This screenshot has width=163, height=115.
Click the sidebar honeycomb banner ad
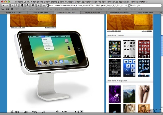click(x=130, y=22)
